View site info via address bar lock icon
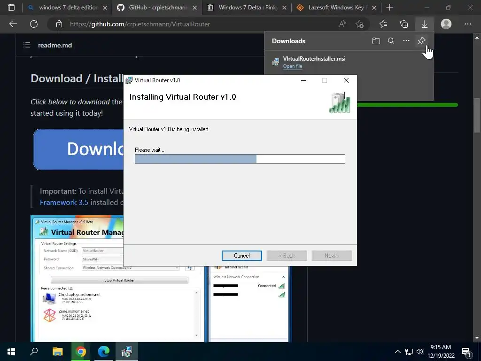The image size is (481, 361). click(x=59, y=24)
